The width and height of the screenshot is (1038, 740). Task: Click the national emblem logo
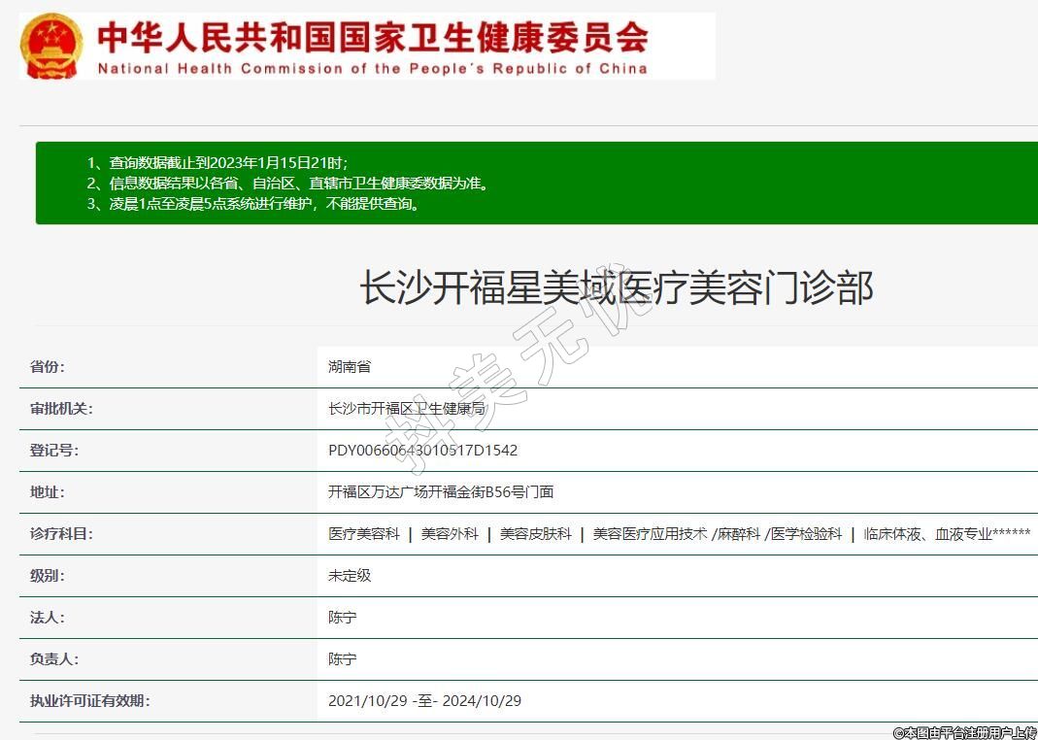click(x=52, y=46)
